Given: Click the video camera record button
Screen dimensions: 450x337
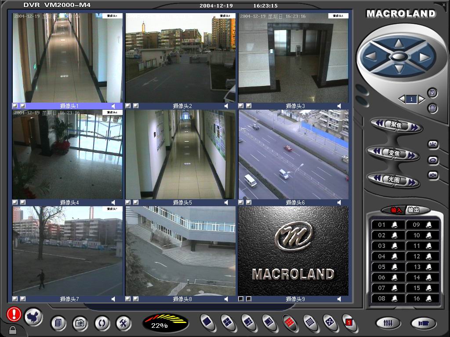Looking at the screenshot, I should pos(424,323).
